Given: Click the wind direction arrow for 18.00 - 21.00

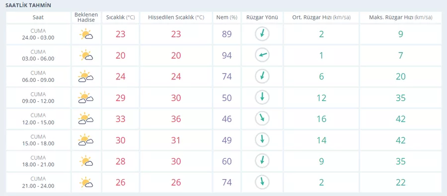Looking at the screenshot, I should pos(262,161).
